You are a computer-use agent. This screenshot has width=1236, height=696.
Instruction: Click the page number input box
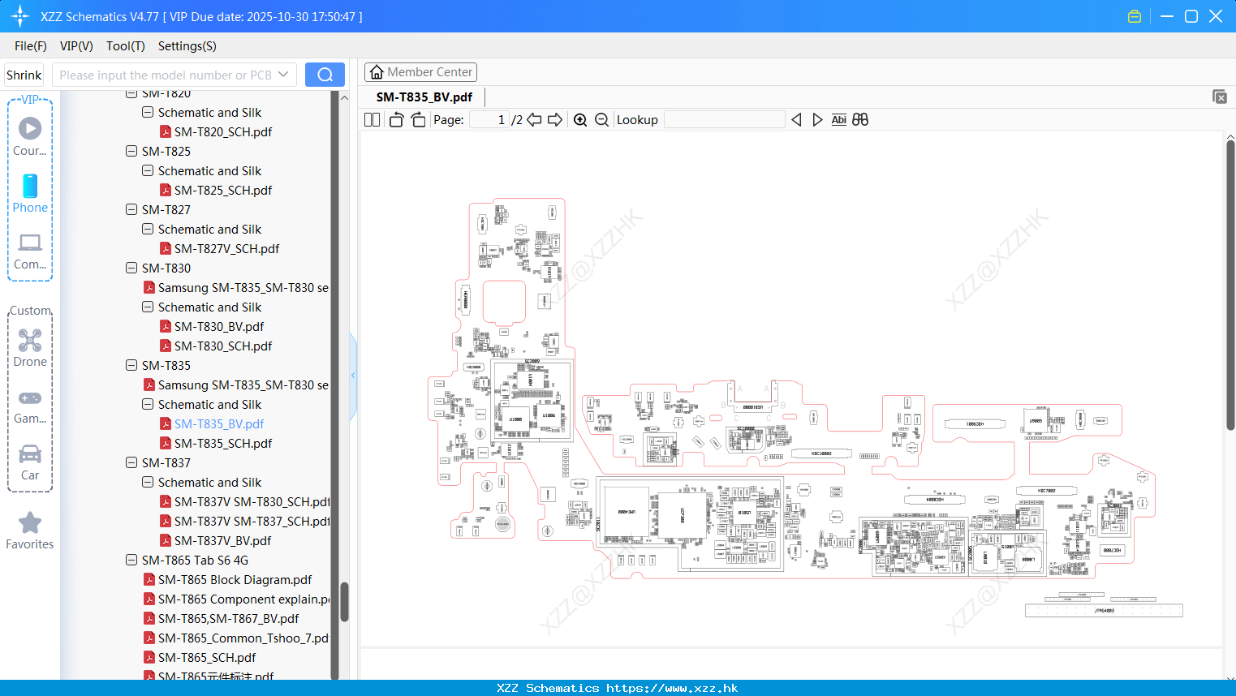click(489, 120)
